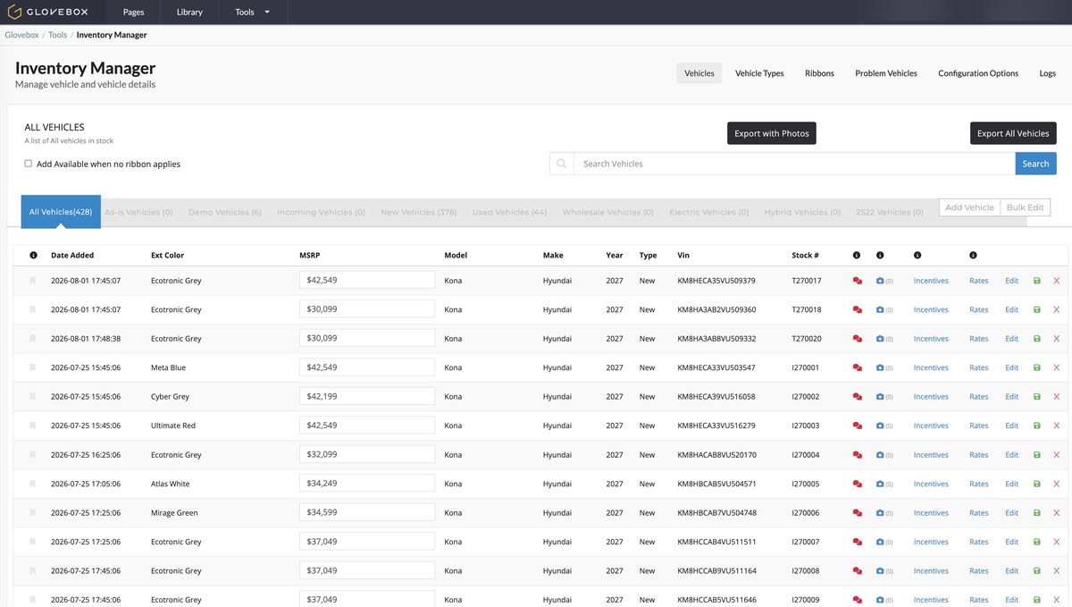
Task: Open Rates for stock I270002
Action: [979, 397]
